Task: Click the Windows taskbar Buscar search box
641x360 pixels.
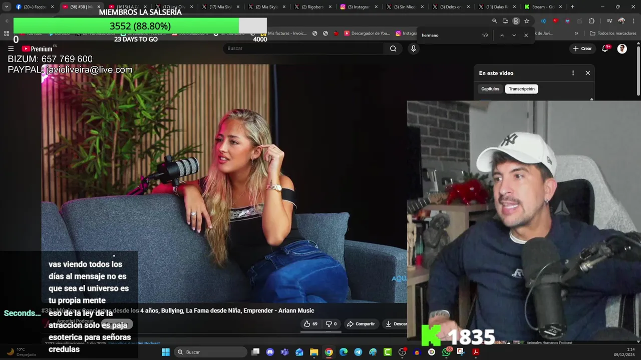Action: pos(210,352)
